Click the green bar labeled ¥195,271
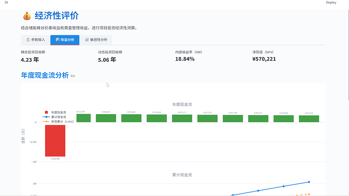Image resolution: width=349 pixels, height=196 pixels. (182, 118)
